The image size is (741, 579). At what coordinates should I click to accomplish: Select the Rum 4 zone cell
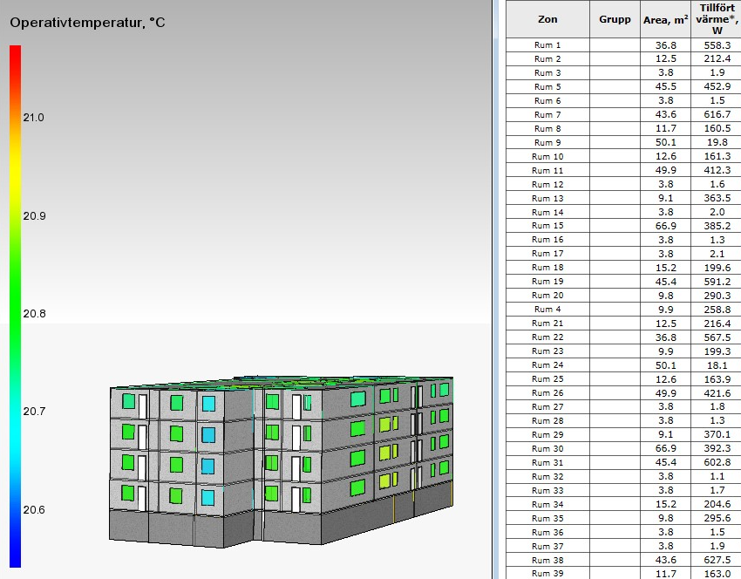coord(547,310)
